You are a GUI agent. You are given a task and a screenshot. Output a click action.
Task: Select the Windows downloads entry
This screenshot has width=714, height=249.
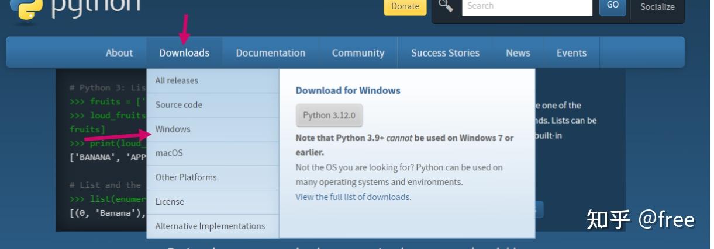point(173,129)
